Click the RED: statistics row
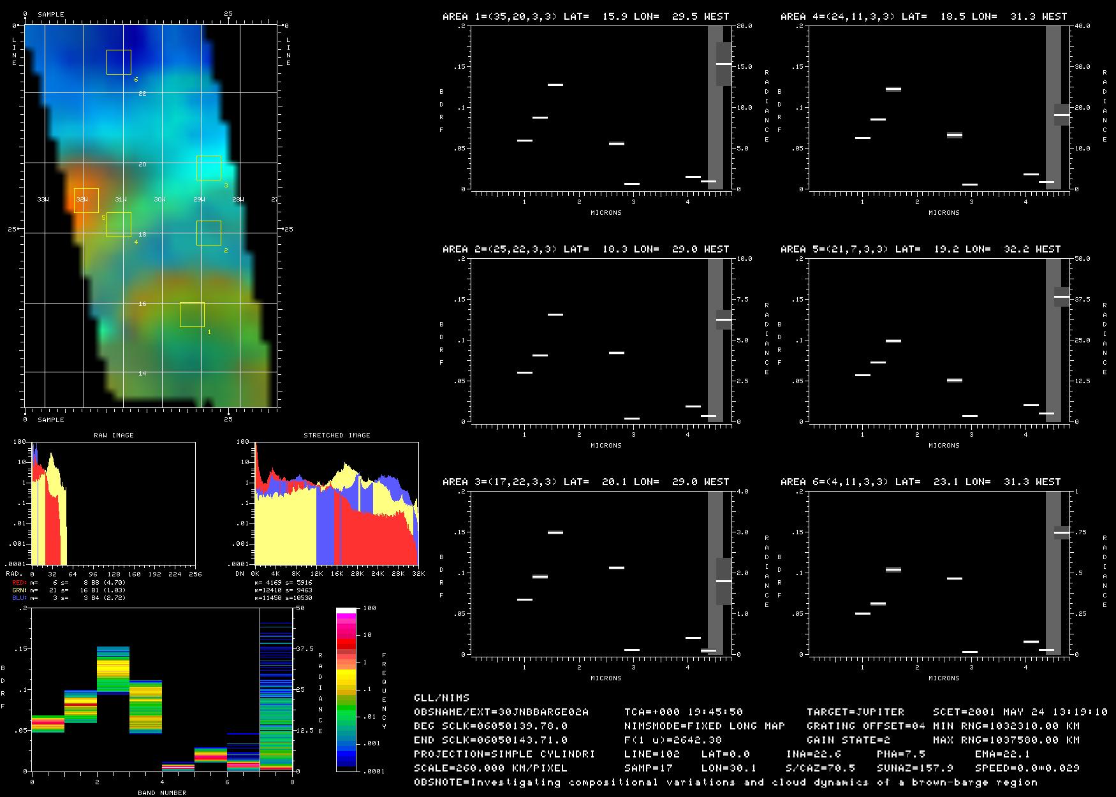The width and height of the screenshot is (1116, 797). coord(69,583)
